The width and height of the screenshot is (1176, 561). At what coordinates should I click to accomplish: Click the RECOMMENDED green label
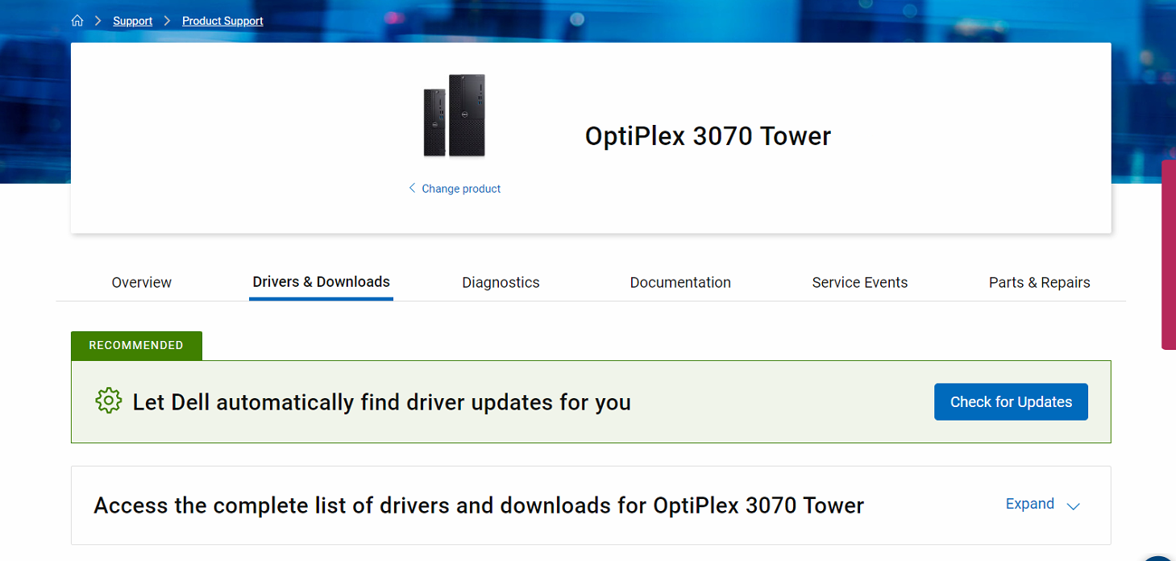pyautogui.click(x=136, y=345)
